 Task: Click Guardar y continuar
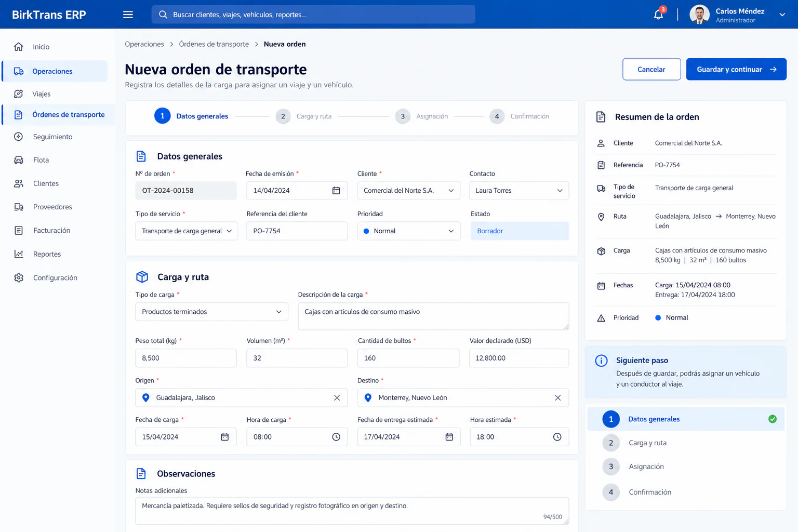pos(736,69)
